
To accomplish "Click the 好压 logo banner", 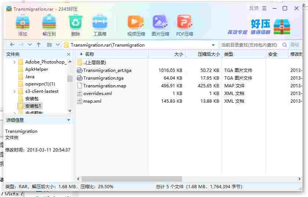I will pyautogui.click(x=259, y=27).
